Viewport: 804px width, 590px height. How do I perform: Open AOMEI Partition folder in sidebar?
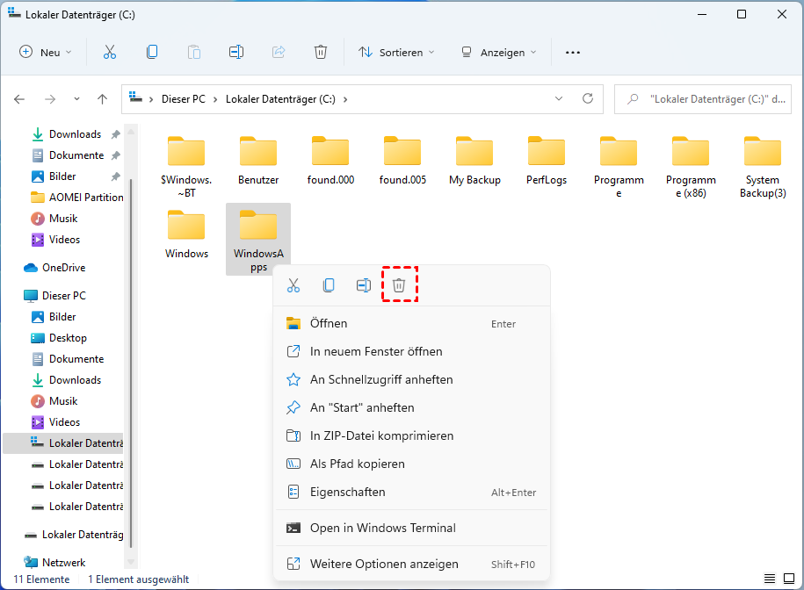pos(77,198)
